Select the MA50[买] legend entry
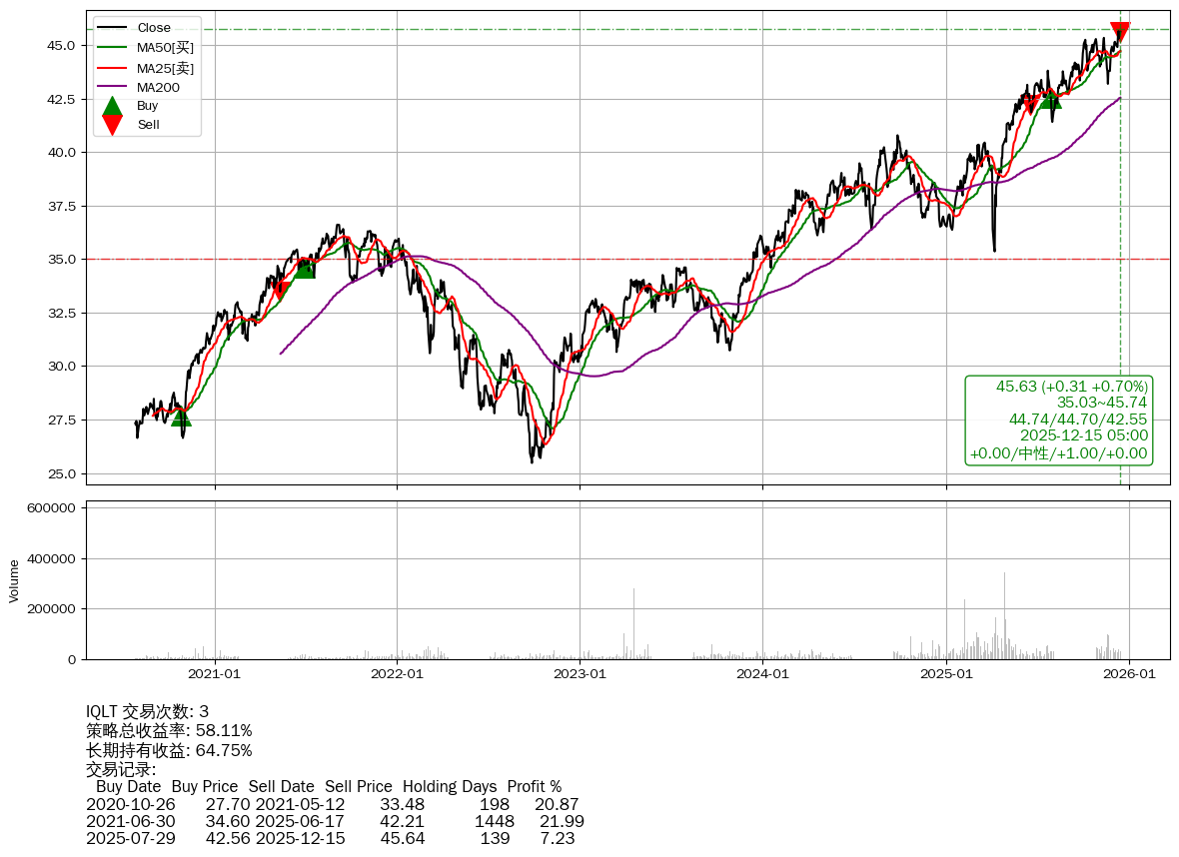1179x857 pixels. pos(165,48)
